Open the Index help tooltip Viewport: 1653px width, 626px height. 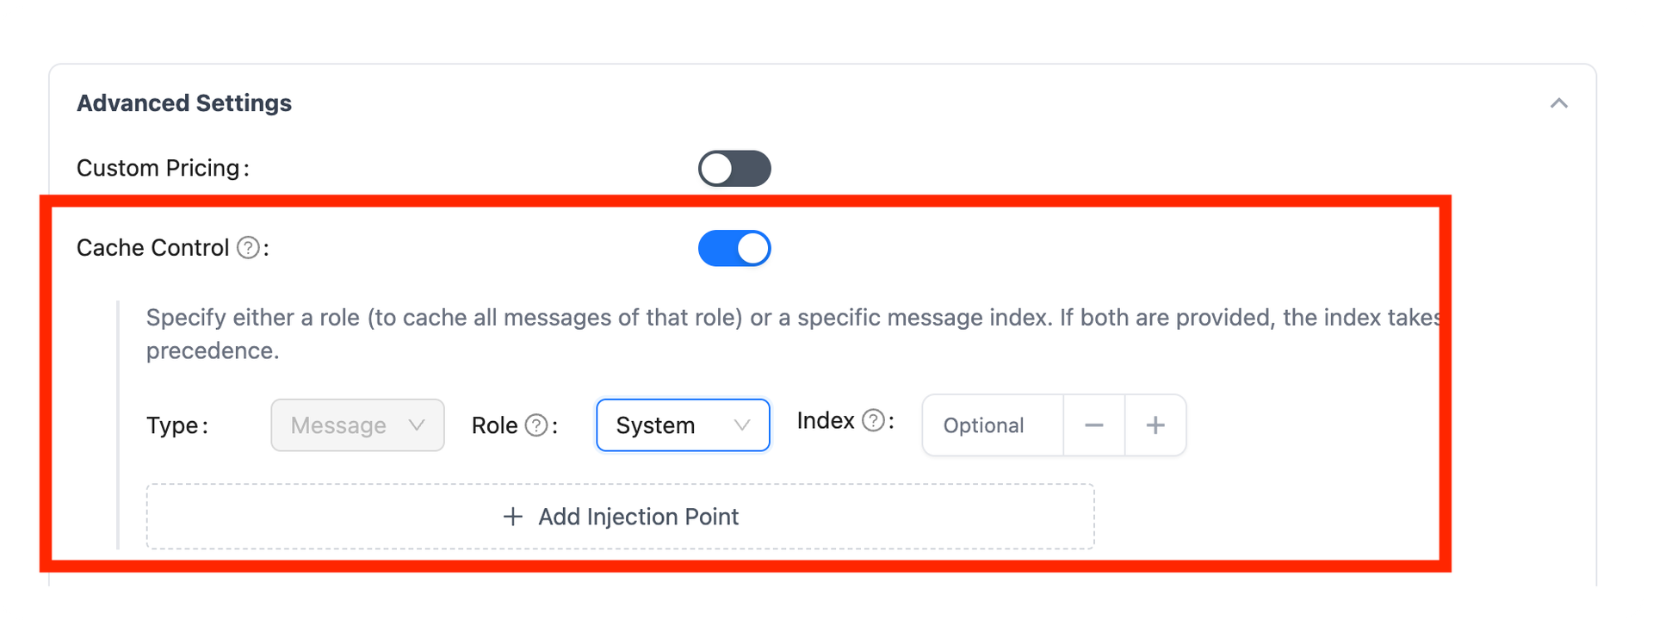pyautogui.click(x=875, y=420)
